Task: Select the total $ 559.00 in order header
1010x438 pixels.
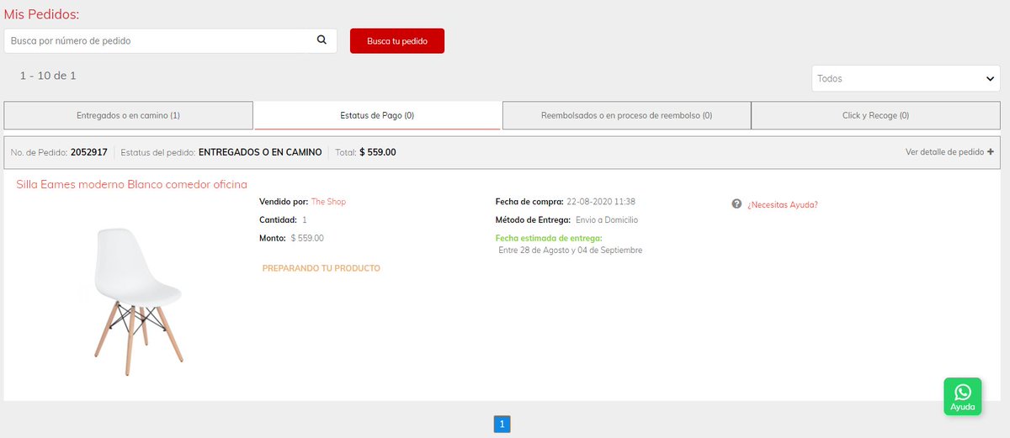Action: click(377, 152)
